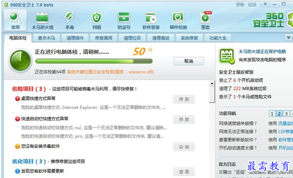Click the Internet Explorer shortcut danger description
The height and width of the screenshot is (178, 293).
coord(93,107)
